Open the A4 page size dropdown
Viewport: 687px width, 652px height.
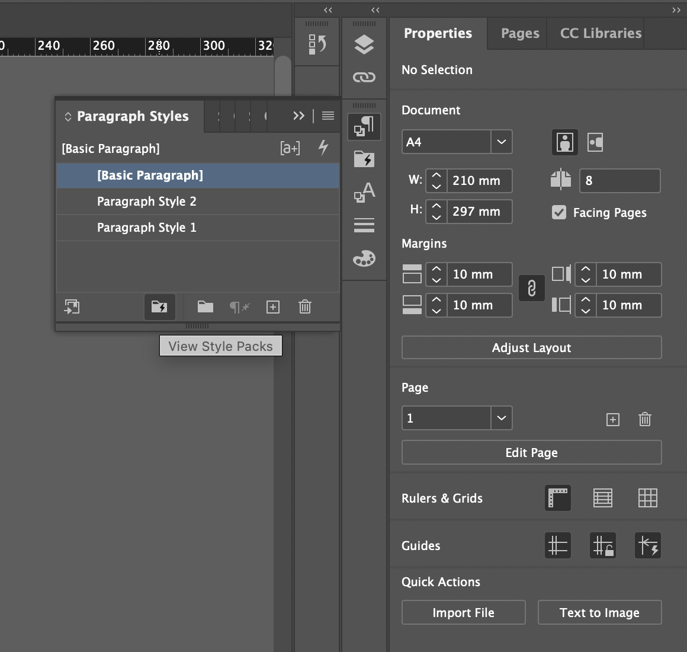click(502, 142)
